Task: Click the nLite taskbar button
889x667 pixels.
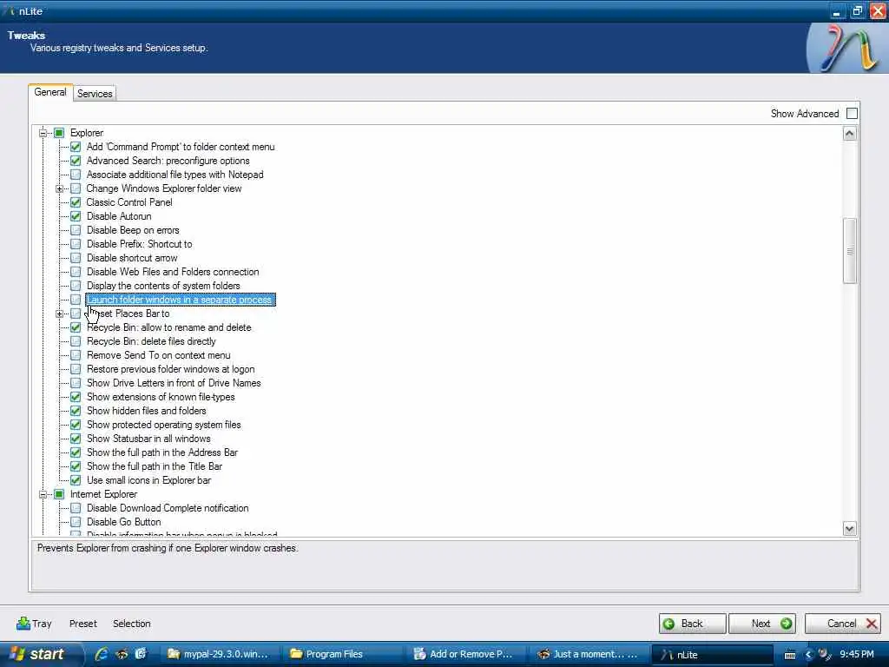Action: pos(712,654)
